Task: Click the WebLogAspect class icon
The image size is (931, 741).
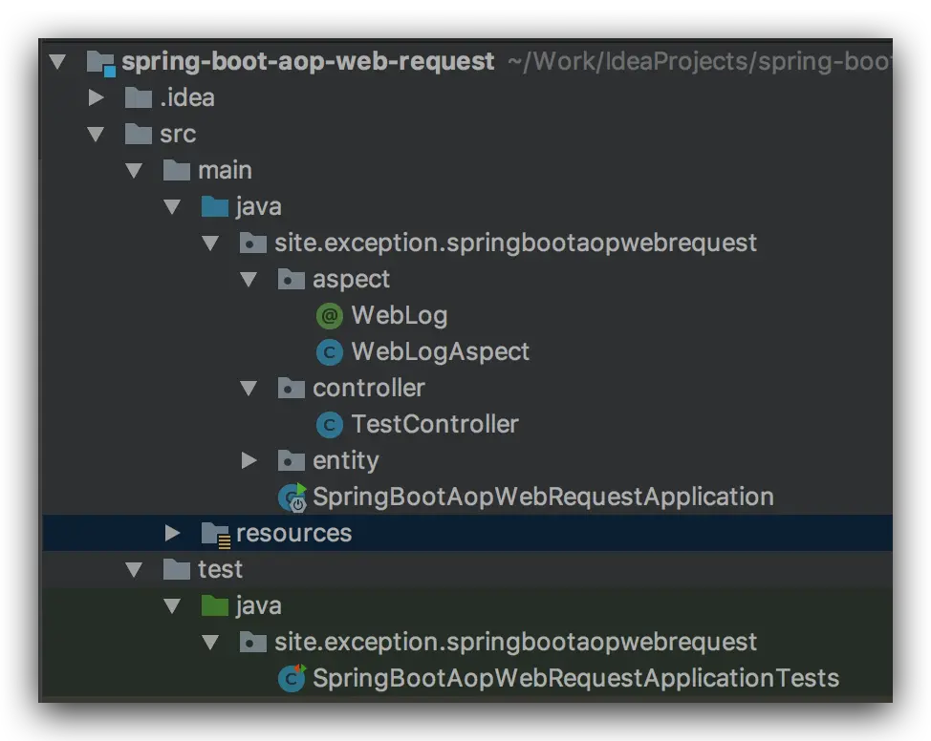Action: (x=330, y=352)
